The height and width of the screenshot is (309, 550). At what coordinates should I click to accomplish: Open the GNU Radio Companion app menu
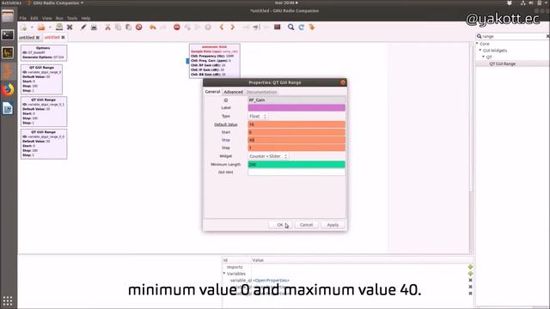point(55,3)
